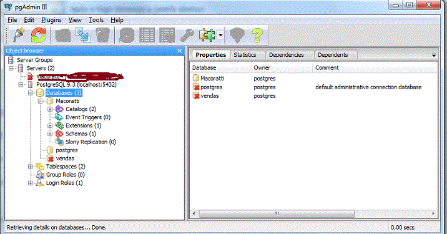Select Group Roles (0) in the tree
Viewport: 447px width, 234px height.
66,175
